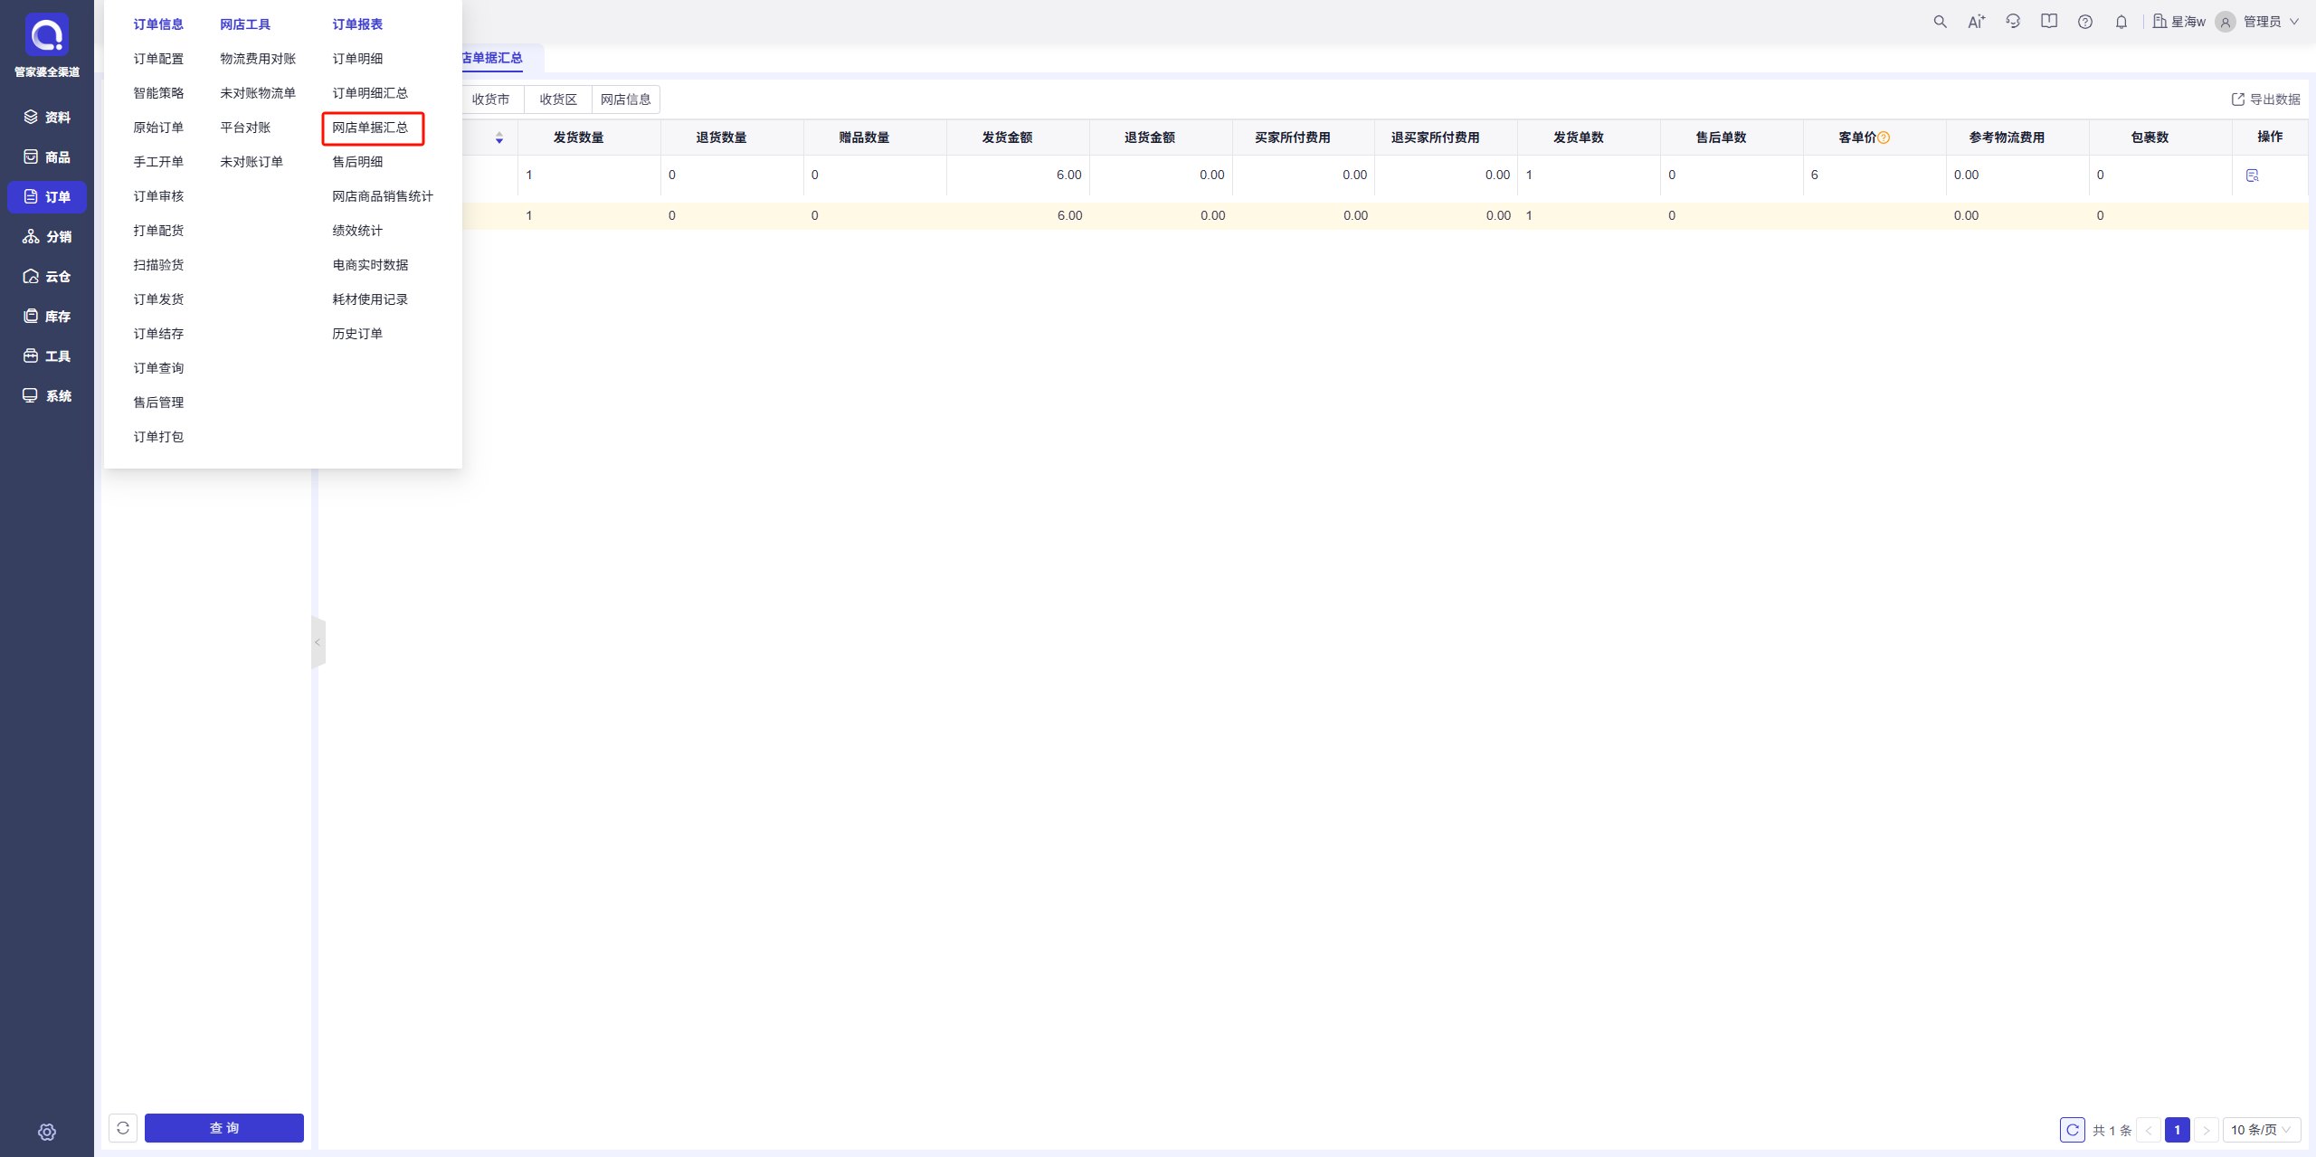Open 订单发货 menu item
Viewport: 2316px width, 1157px height.
[x=158, y=299]
